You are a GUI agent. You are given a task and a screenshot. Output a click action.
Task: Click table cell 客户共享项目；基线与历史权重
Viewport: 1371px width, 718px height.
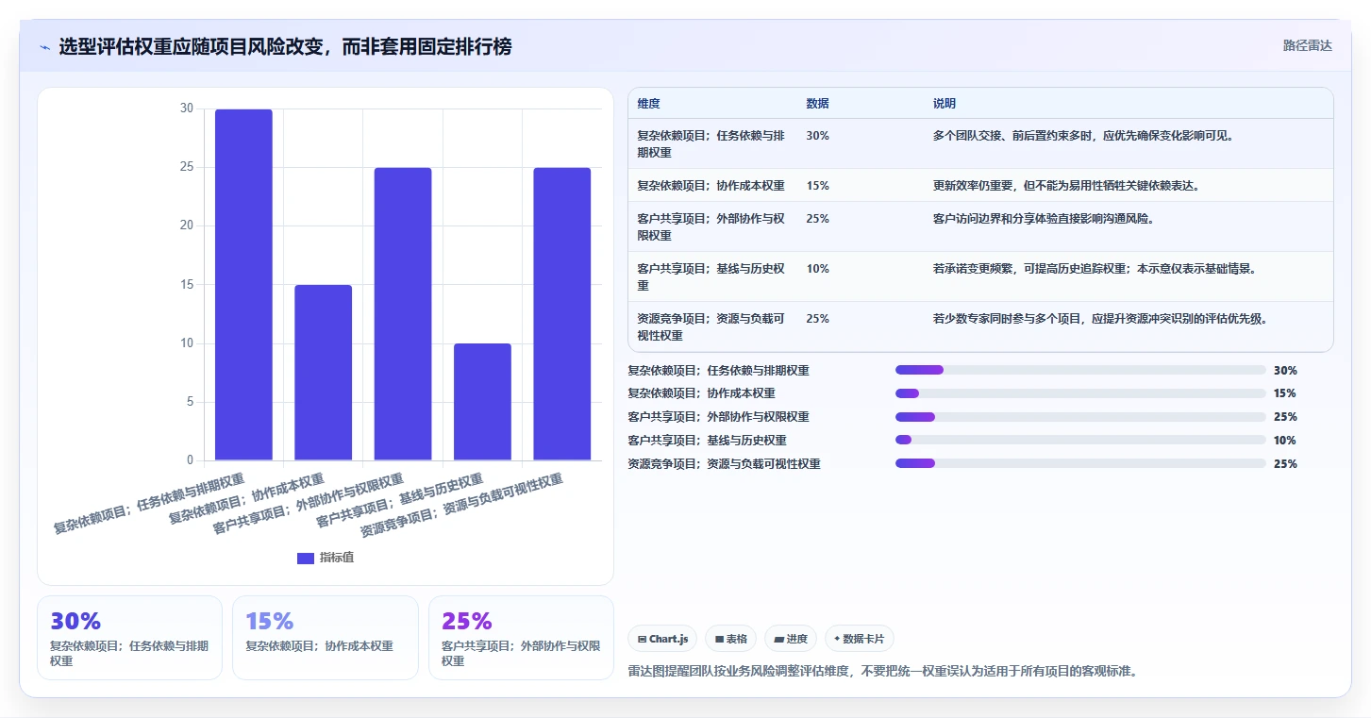pos(711,276)
